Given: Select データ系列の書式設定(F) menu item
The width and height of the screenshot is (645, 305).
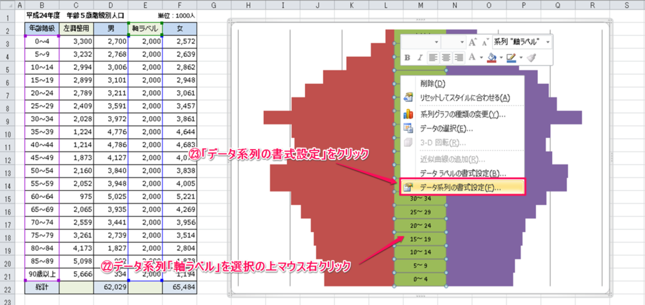Looking at the screenshot, I should (x=461, y=187).
